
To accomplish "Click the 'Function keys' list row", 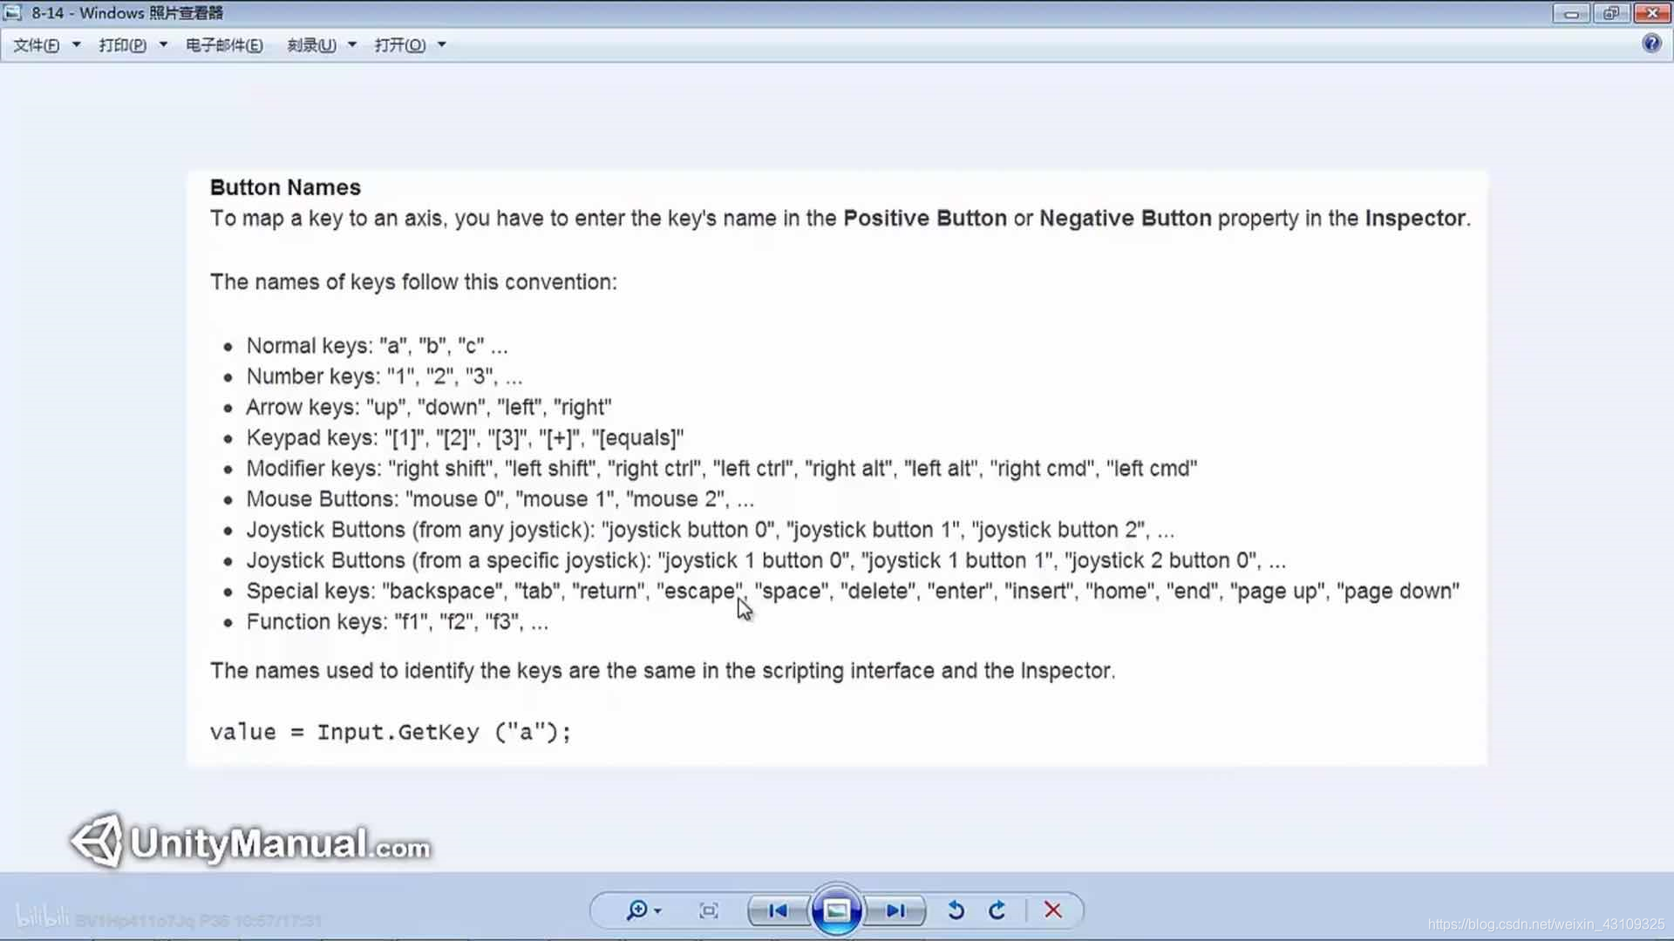I will click(x=398, y=622).
